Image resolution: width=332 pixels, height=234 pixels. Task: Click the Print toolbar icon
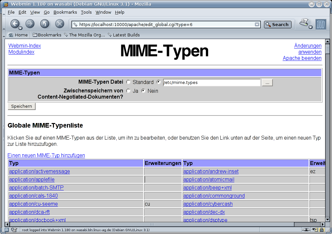(x=304, y=22)
